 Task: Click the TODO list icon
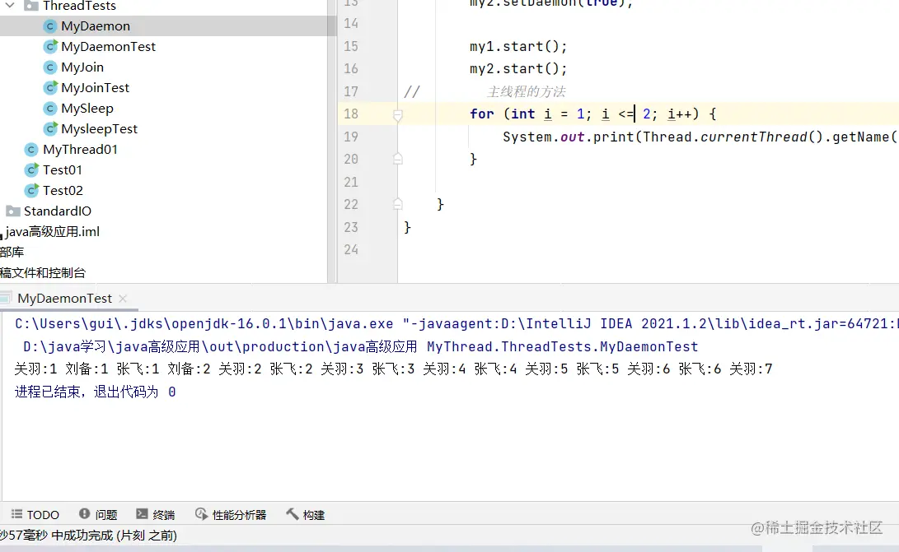point(17,514)
